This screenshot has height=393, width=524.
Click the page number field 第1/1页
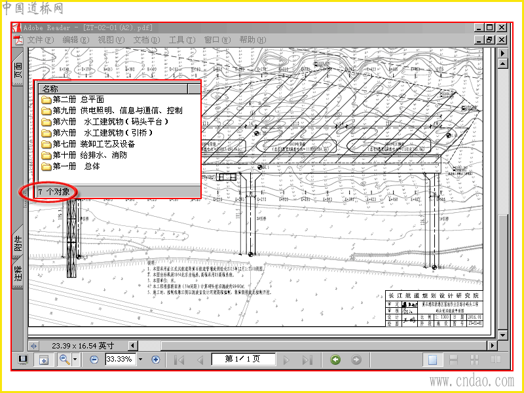tap(243, 359)
